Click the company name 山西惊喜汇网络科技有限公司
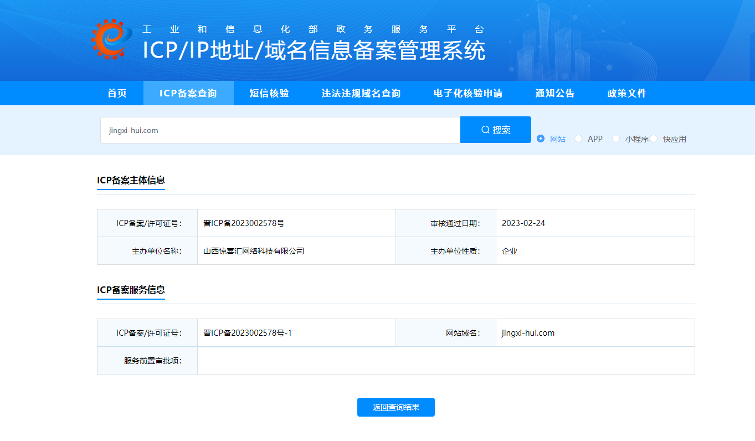The image size is (755, 441). coord(254,251)
